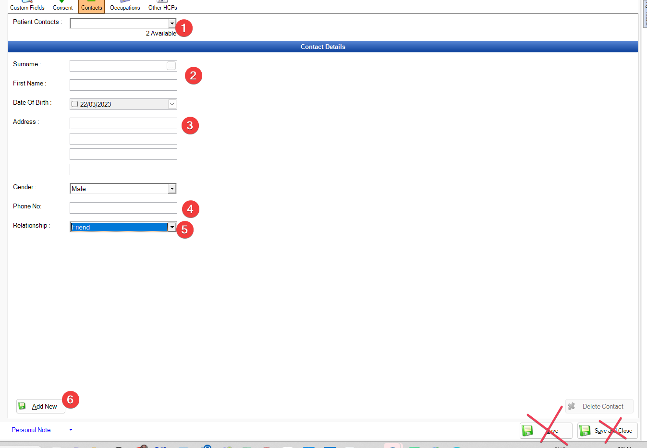
Task: Expand the Date Of Birth calendar picker
Action: pos(172,104)
